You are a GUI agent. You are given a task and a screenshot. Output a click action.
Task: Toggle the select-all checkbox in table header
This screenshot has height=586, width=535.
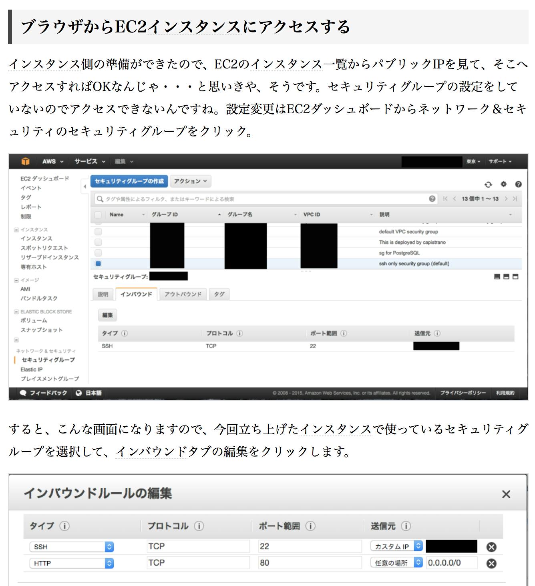click(98, 215)
